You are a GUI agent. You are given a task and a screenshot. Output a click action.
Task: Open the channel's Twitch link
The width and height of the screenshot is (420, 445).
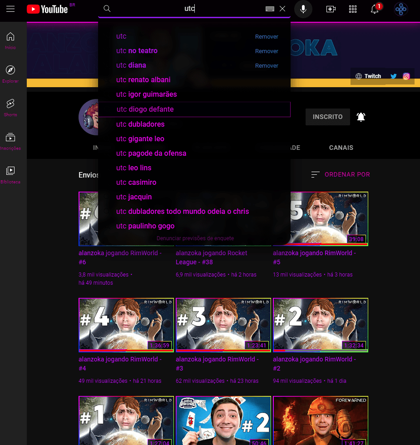[x=368, y=76]
